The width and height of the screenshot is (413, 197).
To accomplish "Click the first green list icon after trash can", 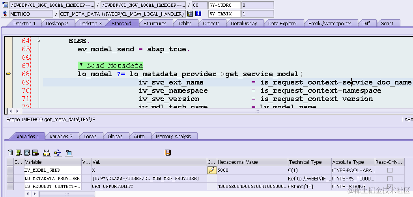I will 19,152.
